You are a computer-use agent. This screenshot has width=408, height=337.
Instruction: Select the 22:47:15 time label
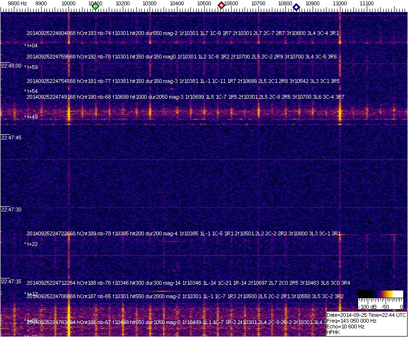click(x=11, y=281)
